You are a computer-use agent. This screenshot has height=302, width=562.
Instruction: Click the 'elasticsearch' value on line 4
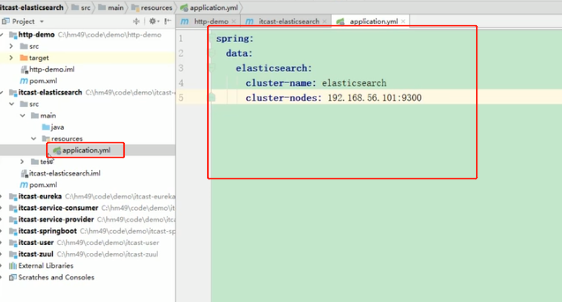coord(354,83)
